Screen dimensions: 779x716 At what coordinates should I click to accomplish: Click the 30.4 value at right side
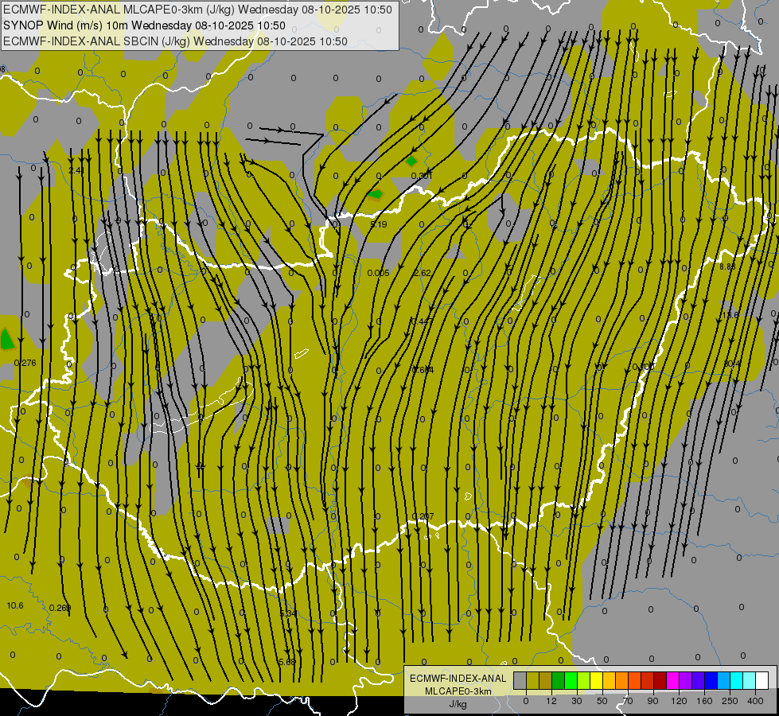coord(731,364)
